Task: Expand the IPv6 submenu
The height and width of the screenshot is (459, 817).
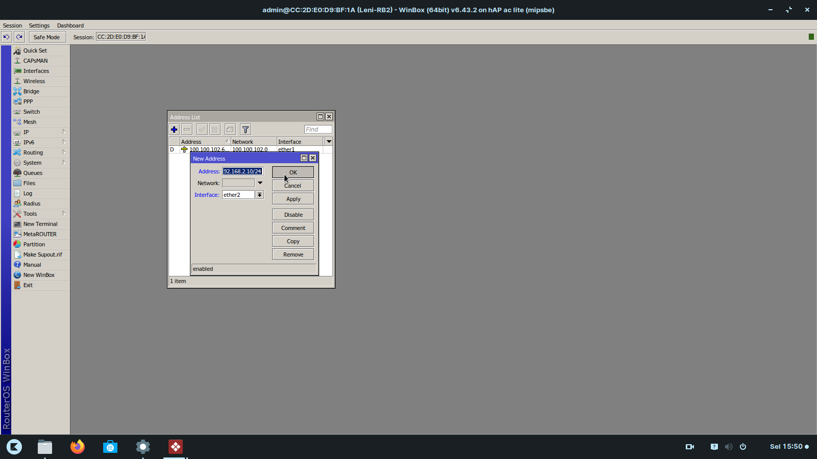Action: click(x=41, y=142)
